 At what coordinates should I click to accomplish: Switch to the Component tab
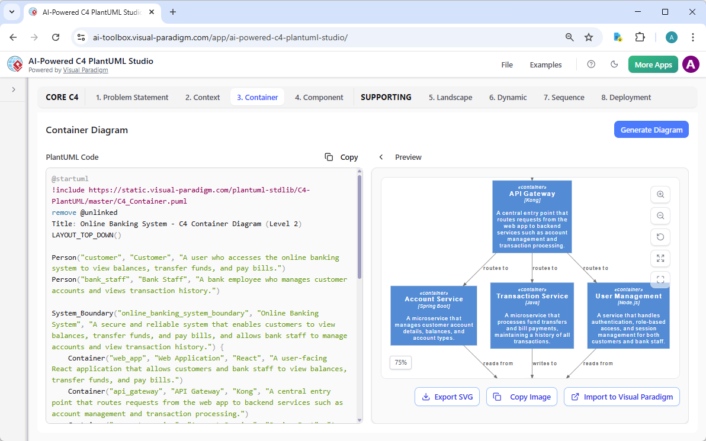click(x=319, y=97)
